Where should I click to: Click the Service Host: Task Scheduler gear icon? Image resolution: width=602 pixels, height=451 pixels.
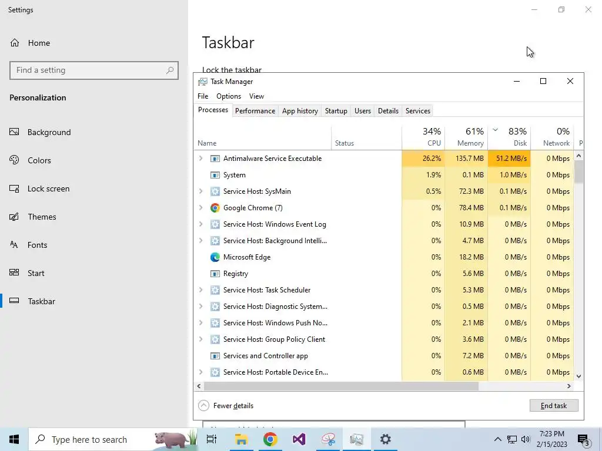click(215, 290)
